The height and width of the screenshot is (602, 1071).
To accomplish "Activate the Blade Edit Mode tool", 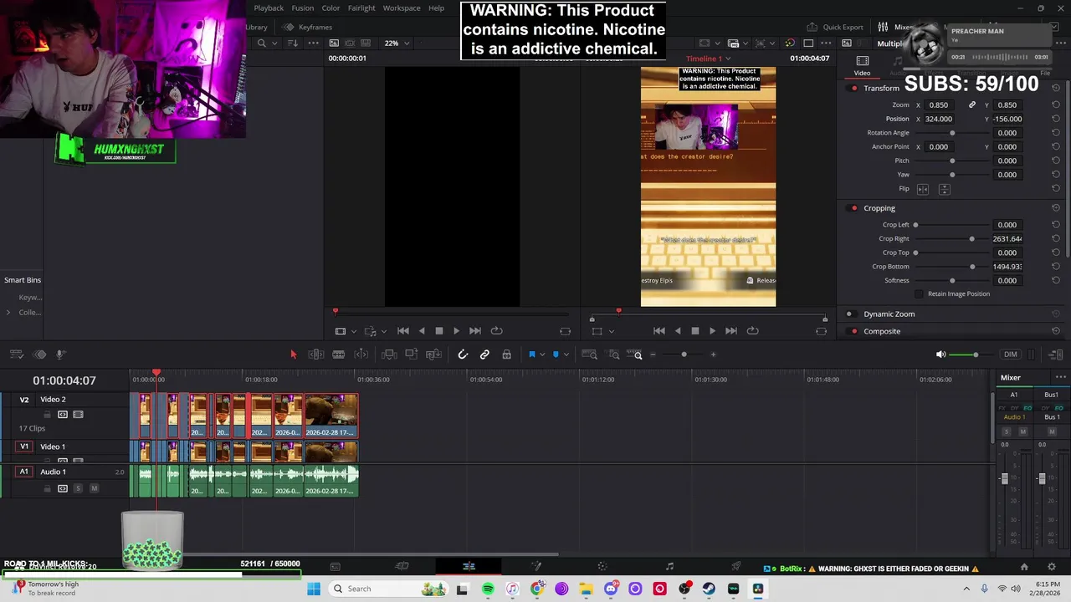I will tap(338, 355).
